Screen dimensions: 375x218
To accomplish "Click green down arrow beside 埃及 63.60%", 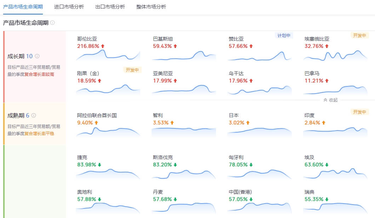I will point(327,165).
